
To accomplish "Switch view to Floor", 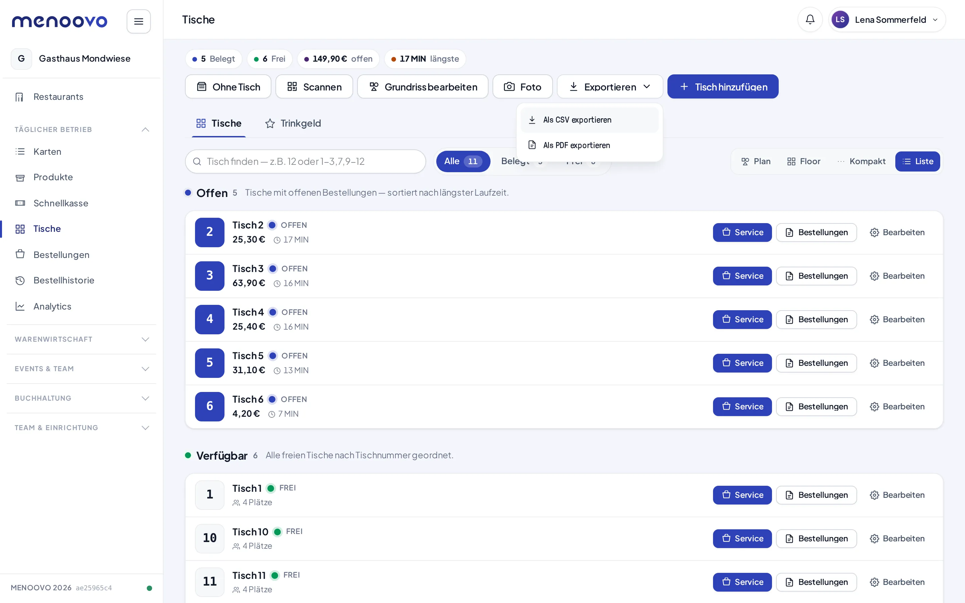I will pos(803,161).
